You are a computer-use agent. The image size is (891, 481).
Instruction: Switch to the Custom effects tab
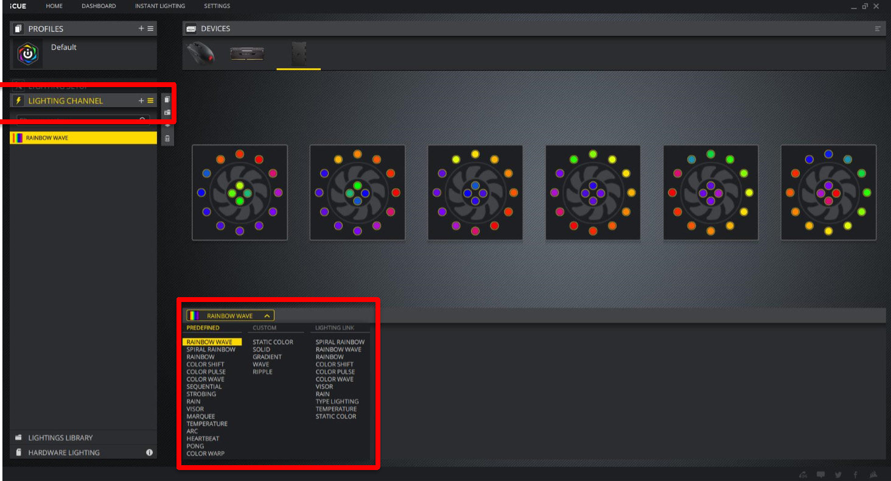pyautogui.click(x=265, y=328)
